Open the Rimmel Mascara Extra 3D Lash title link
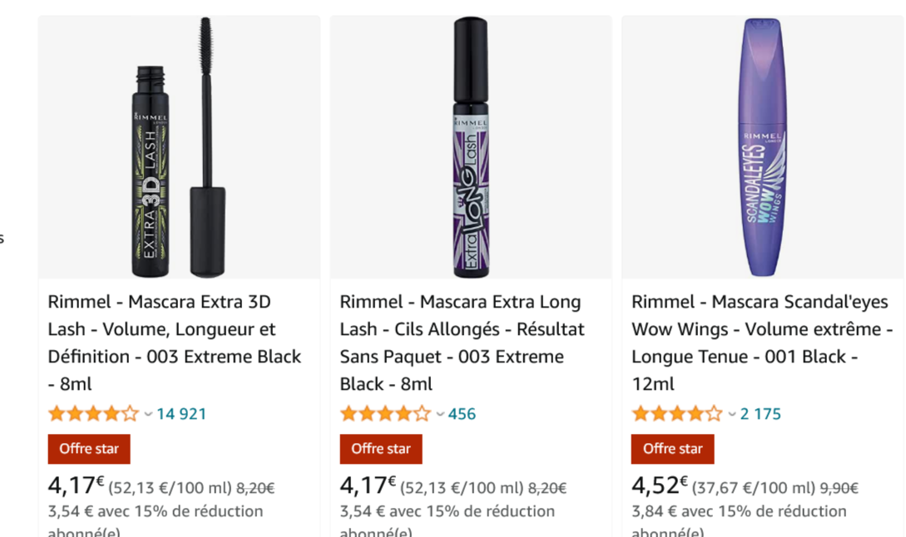 tap(172, 342)
